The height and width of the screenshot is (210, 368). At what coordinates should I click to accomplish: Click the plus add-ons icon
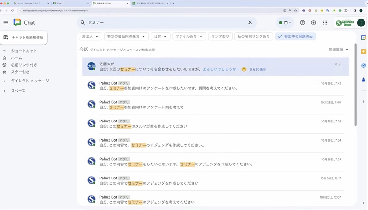[363, 102]
